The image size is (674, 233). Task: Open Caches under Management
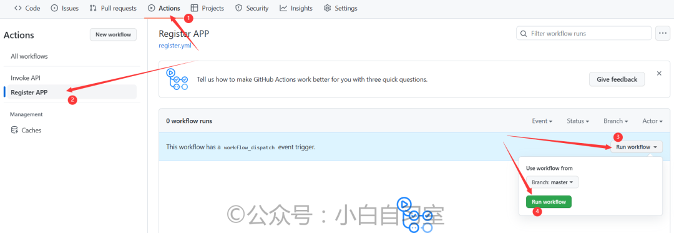[26, 131]
